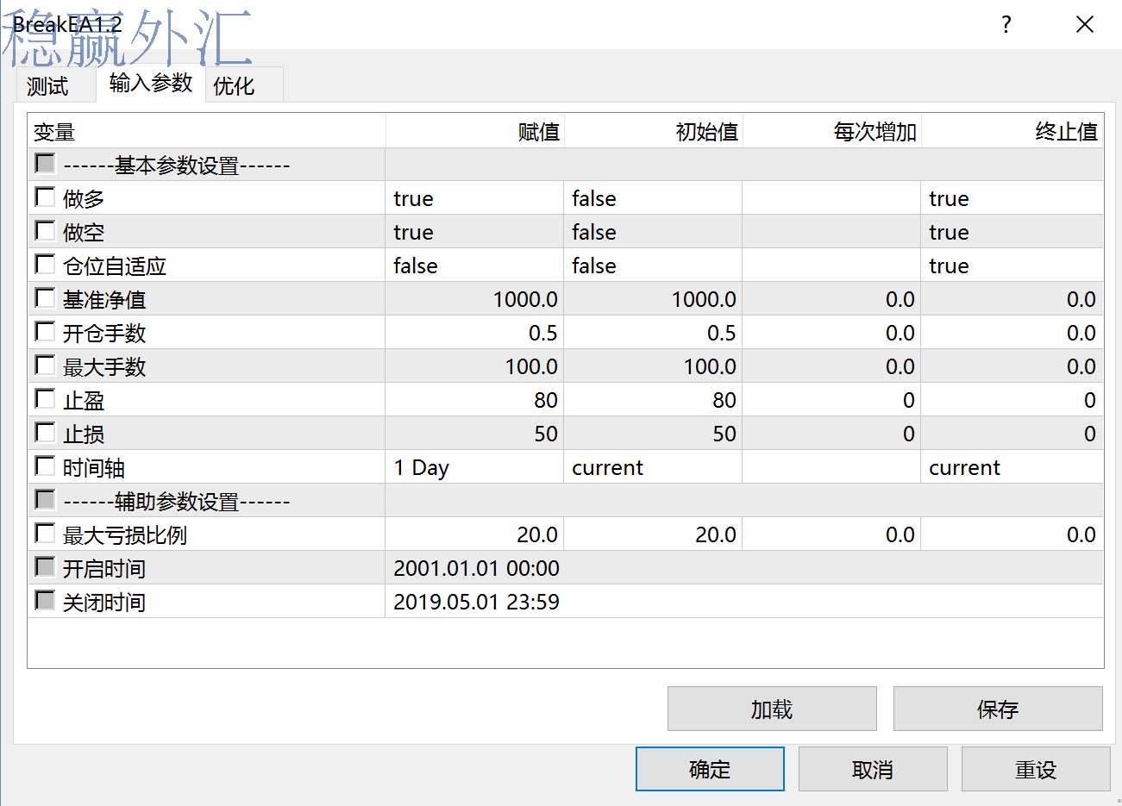Select 关闭时间 value '2019.05.01 23:59'
The height and width of the screenshot is (806, 1122).
click(x=476, y=602)
